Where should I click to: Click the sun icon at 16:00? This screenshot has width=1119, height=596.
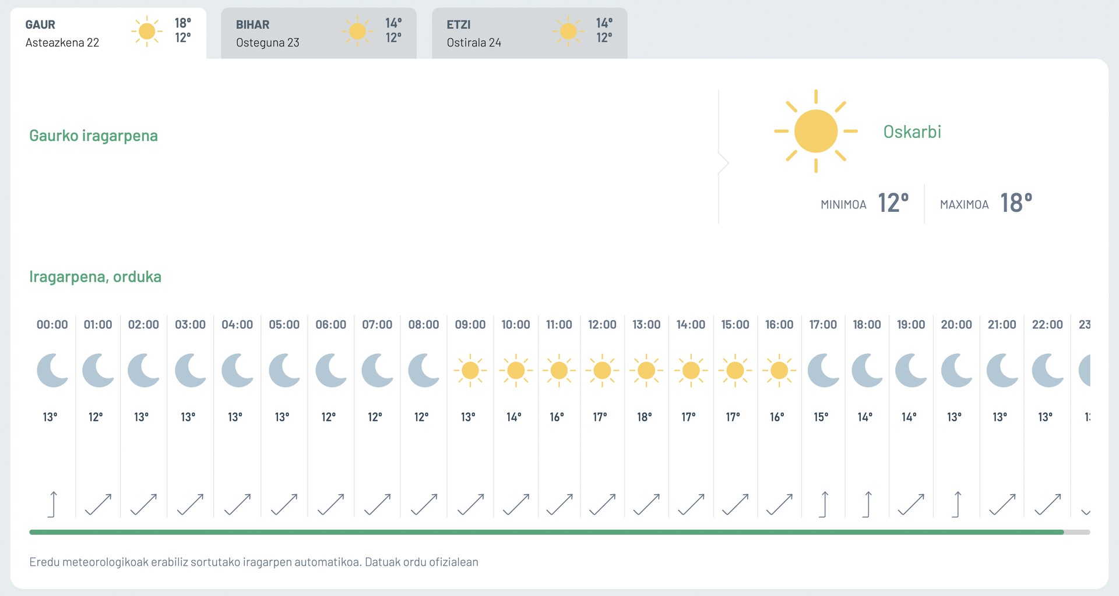(779, 370)
